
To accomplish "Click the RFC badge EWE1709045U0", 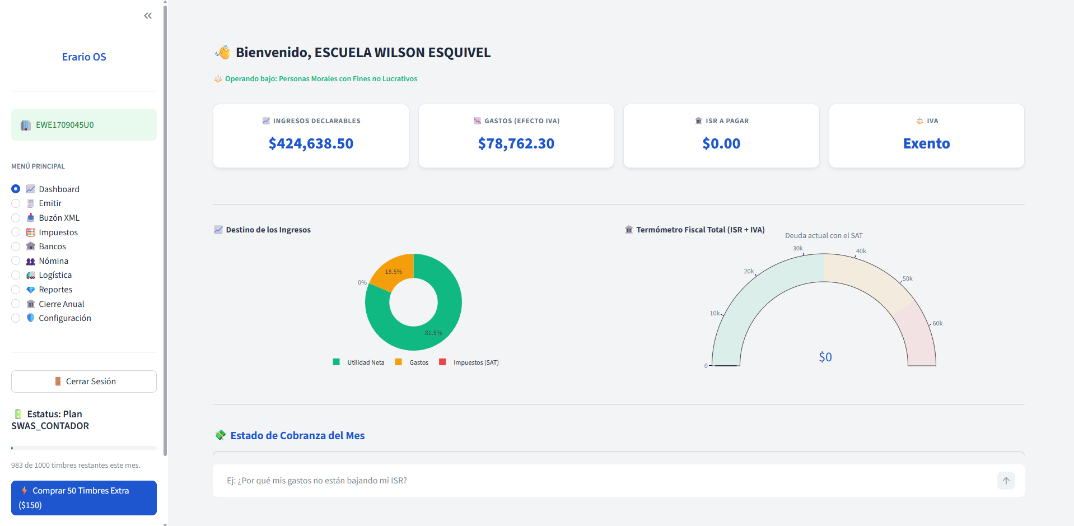I will pyautogui.click(x=83, y=124).
